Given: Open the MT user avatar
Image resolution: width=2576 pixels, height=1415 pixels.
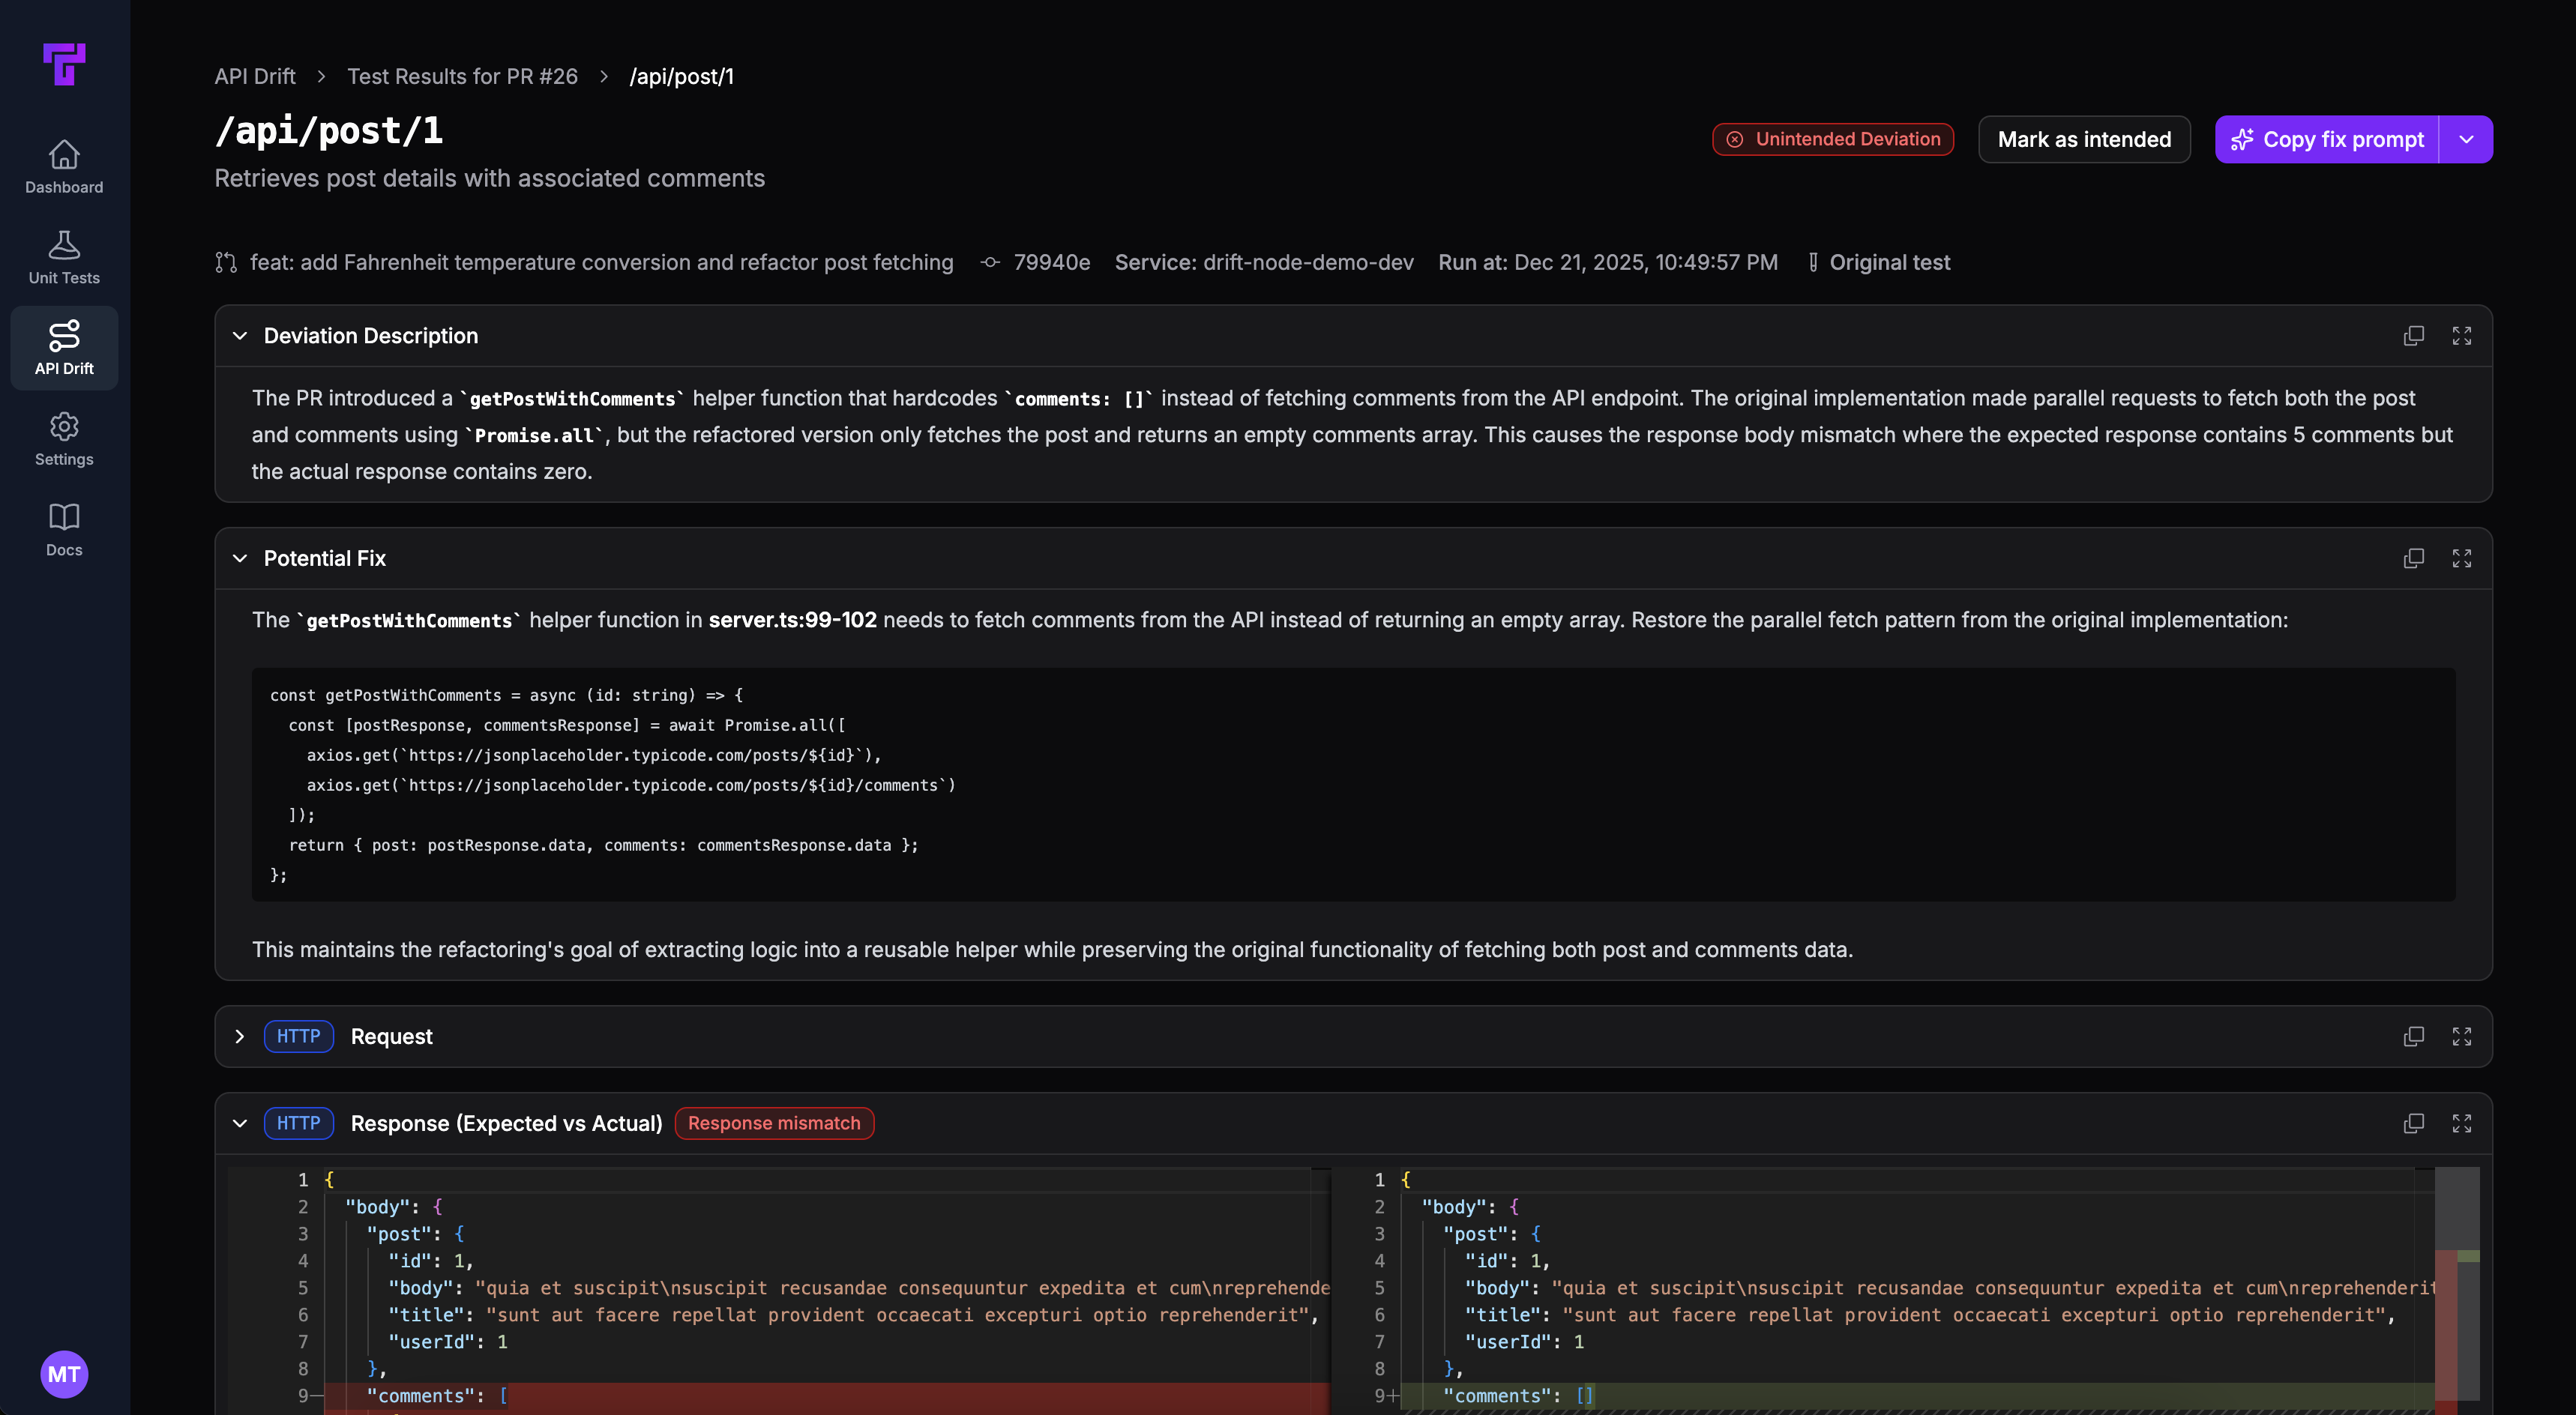Looking at the screenshot, I should [64, 1374].
